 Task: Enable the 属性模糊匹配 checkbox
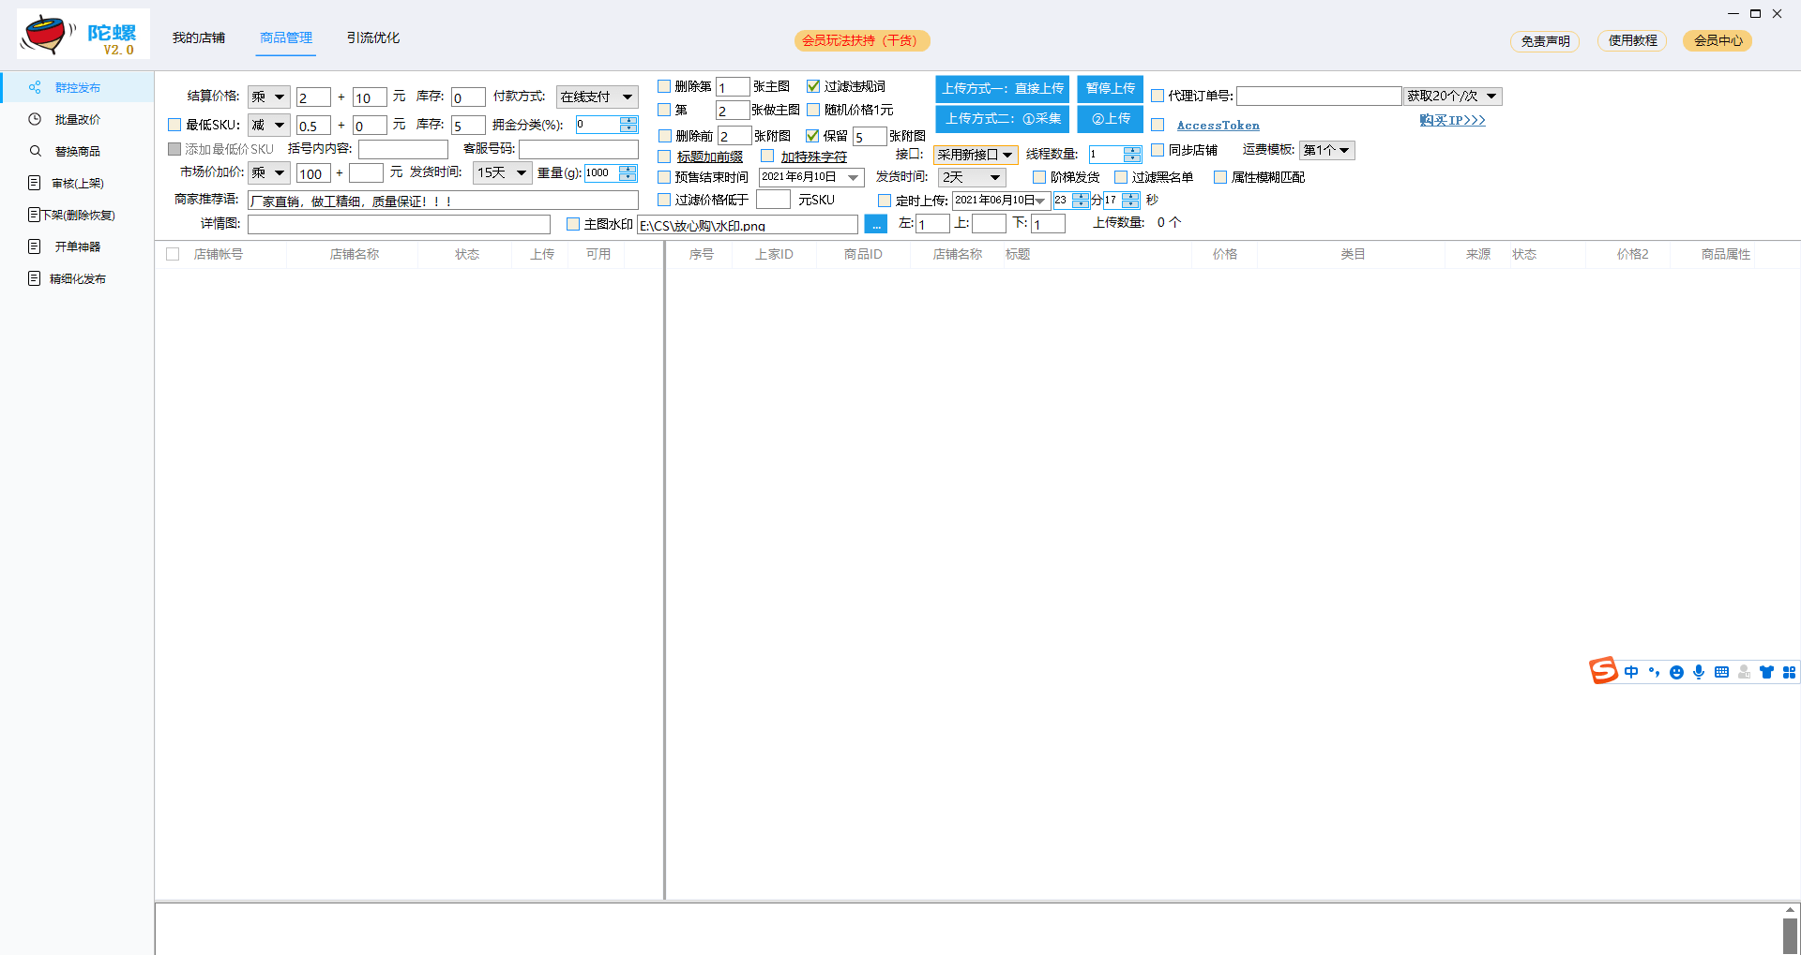pos(1220,177)
